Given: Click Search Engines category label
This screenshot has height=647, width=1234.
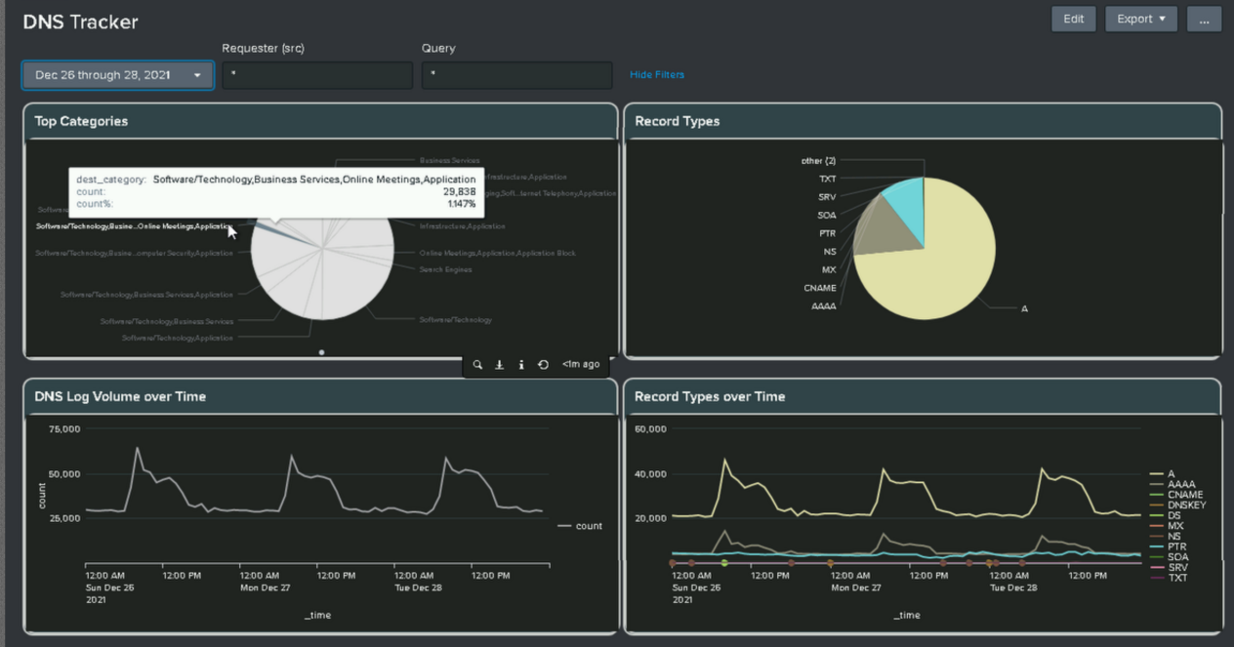Looking at the screenshot, I should click(445, 269).
